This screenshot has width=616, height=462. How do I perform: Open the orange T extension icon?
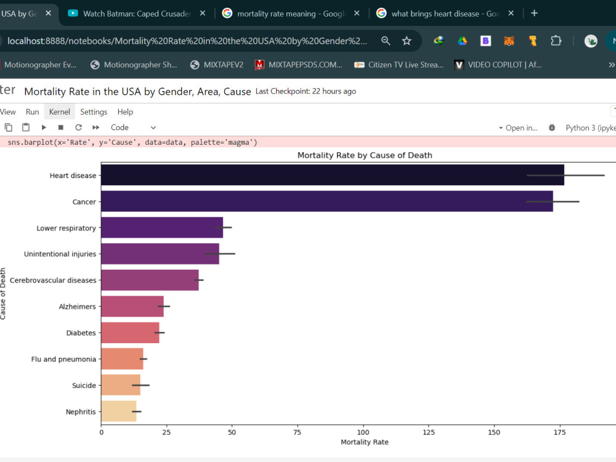click(533, 41)
